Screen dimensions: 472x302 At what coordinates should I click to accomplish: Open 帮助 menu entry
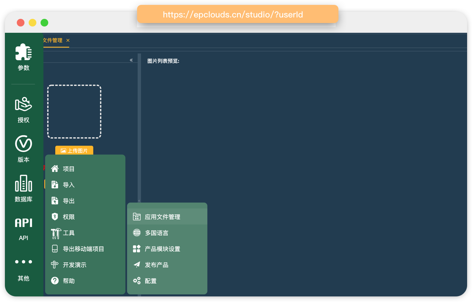point(85,281)
